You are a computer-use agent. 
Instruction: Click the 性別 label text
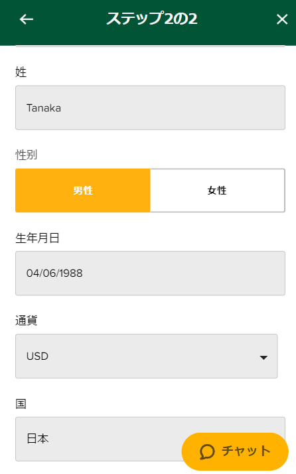[27, 155]
